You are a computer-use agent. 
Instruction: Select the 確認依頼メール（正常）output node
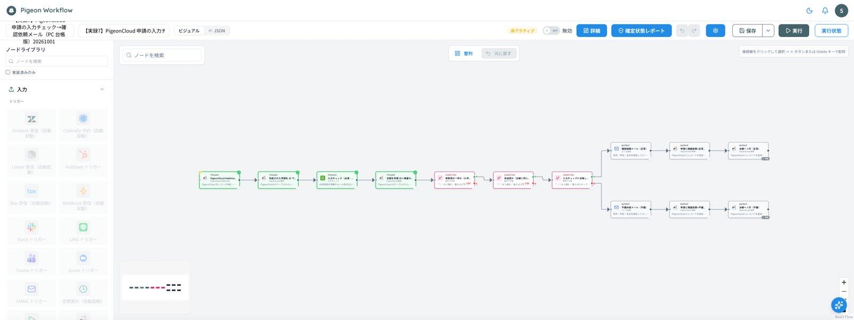click(x=631, y=151)
